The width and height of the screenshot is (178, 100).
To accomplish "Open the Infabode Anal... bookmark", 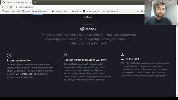I will pyautogui.click(x=92, y=11).
